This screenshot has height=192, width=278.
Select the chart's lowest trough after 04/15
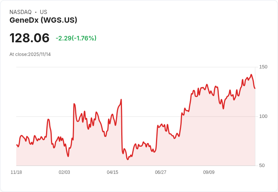click(x=128, y=159)
